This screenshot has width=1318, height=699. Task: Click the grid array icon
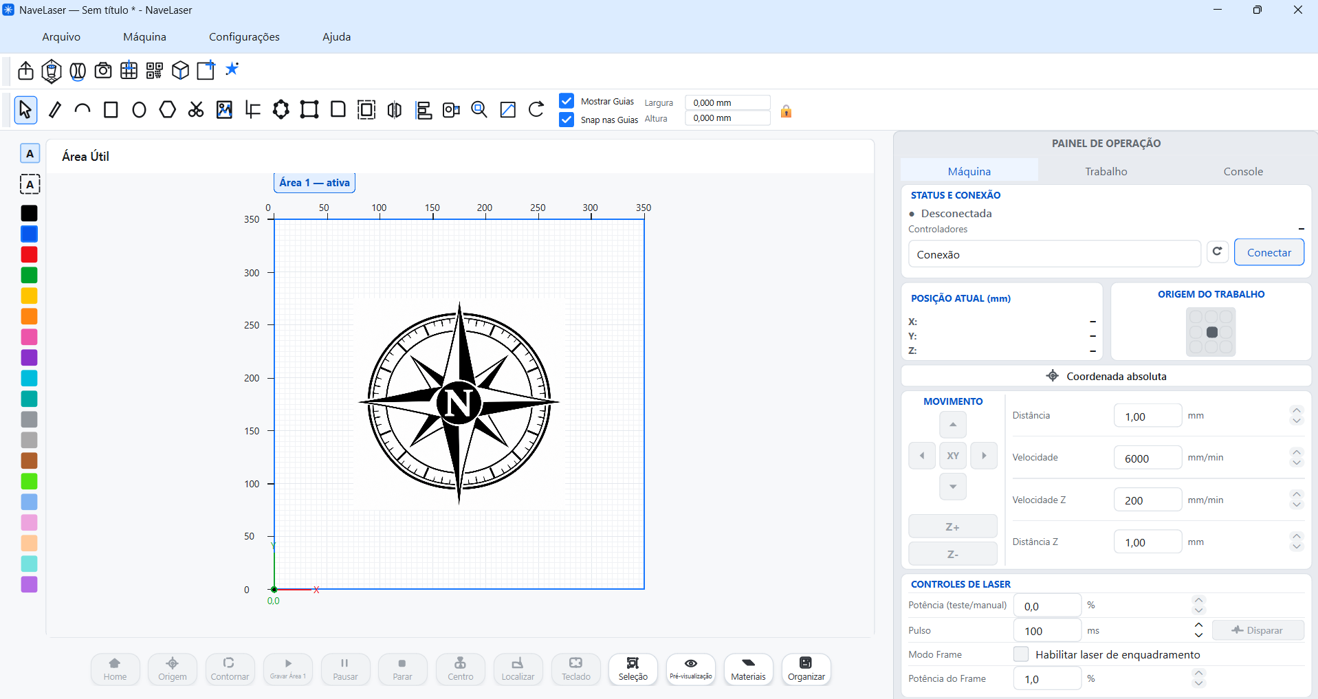click(x=129, y=71)
